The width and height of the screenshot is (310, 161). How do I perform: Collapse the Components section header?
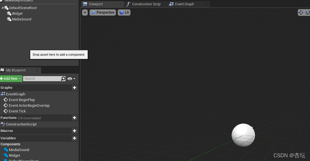point(10,144)
